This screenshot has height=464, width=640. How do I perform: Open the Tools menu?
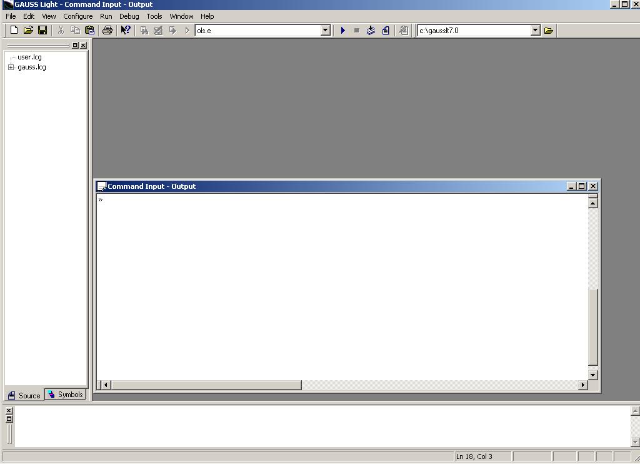(x=154, y=16)
